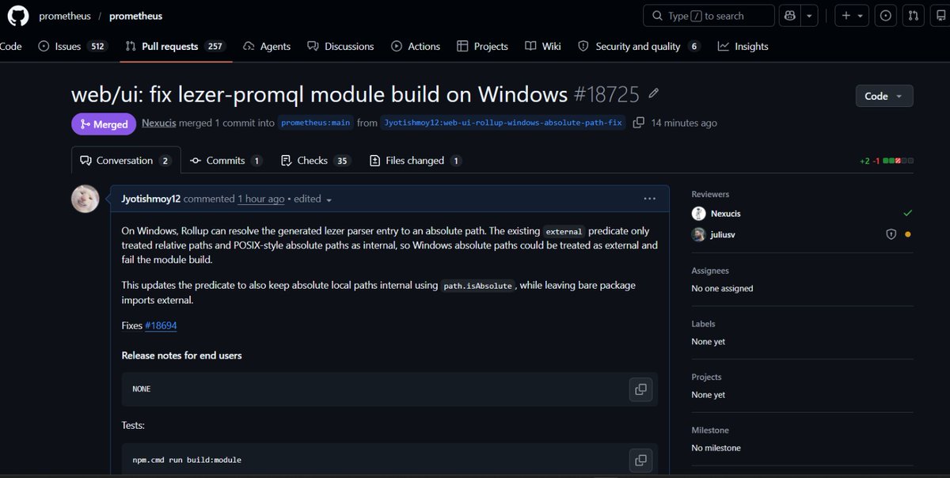Image resolution: width=950 pixels, height=478 pixels.
Task: Copy the npm.cmd run build:module code
Action: [640, 460]
